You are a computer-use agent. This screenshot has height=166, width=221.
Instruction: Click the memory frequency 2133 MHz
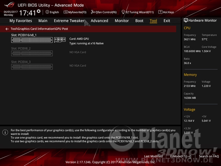pyautogui.click(x=190, y=86)
